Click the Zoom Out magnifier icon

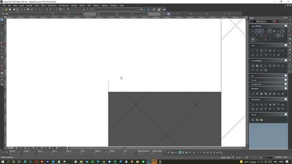[50, 10]
